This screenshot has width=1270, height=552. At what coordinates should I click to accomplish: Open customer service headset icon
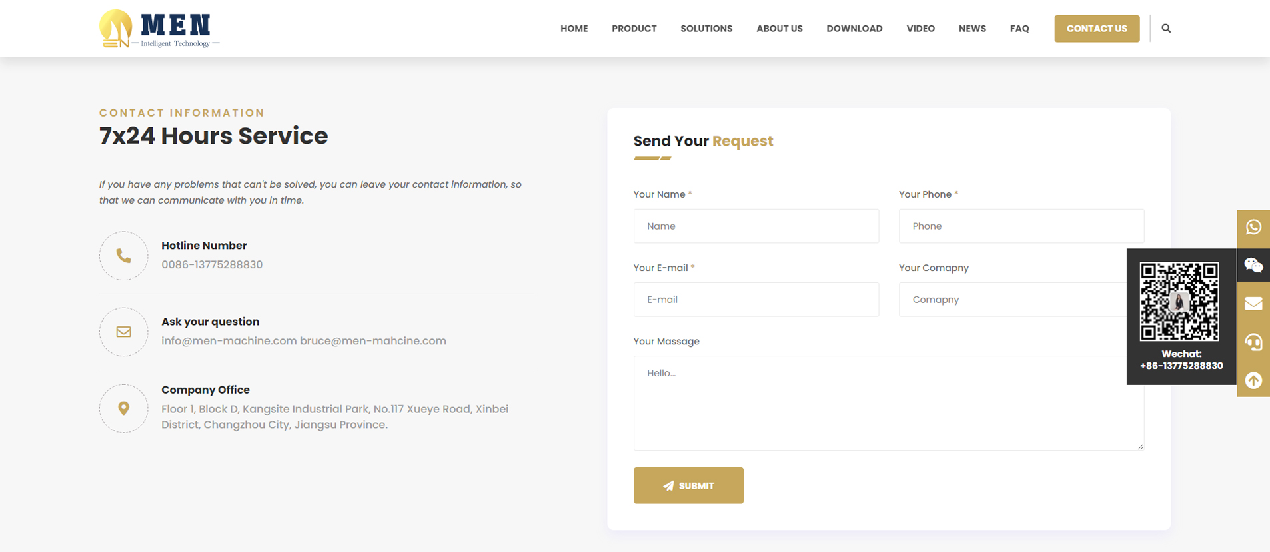click(1253, 342)
